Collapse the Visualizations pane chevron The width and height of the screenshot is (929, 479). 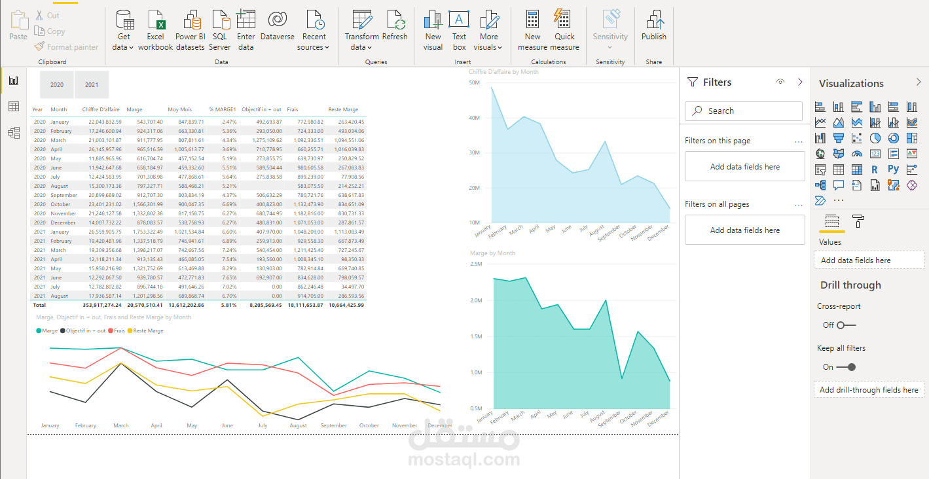coord(918,82)
